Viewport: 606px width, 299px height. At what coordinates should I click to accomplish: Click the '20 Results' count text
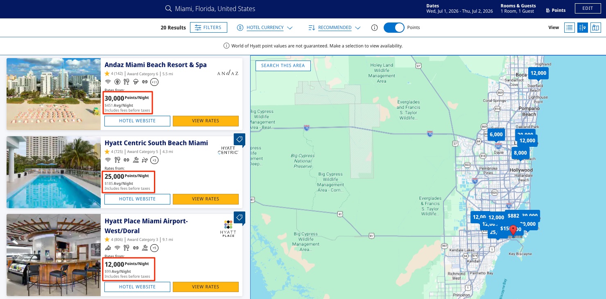pos(173,28)
